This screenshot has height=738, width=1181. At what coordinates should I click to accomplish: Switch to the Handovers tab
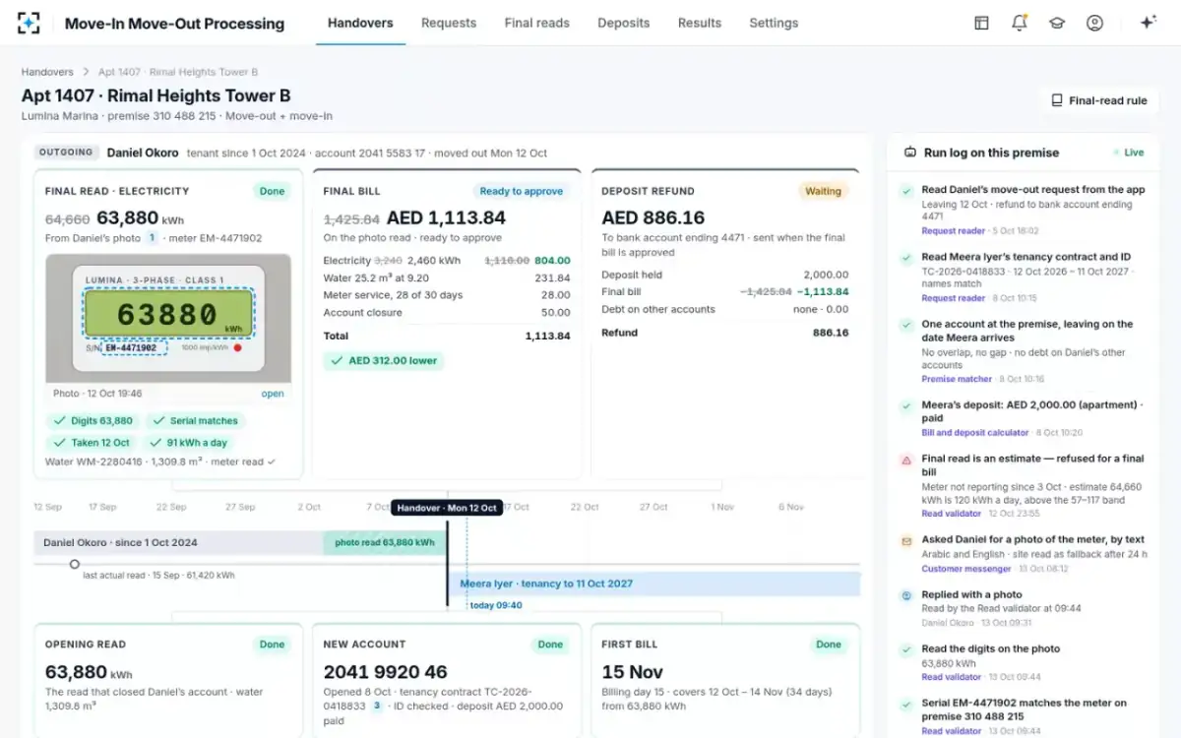(360, 23)
